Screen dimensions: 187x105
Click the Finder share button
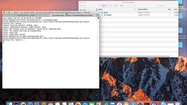[128, 6]
